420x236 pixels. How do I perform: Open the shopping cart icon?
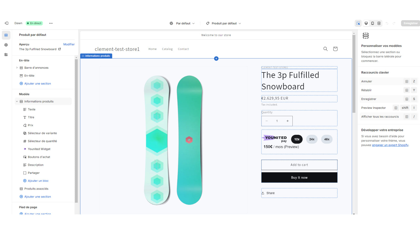click(335, 49)
